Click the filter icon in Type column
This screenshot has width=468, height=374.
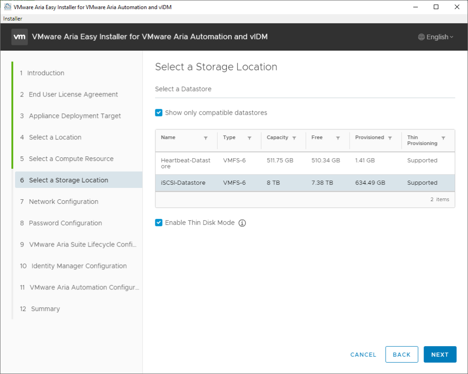point(250,138)
